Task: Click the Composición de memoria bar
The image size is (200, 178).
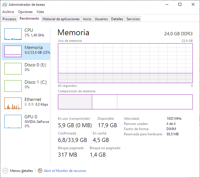Action: point(125,102)
